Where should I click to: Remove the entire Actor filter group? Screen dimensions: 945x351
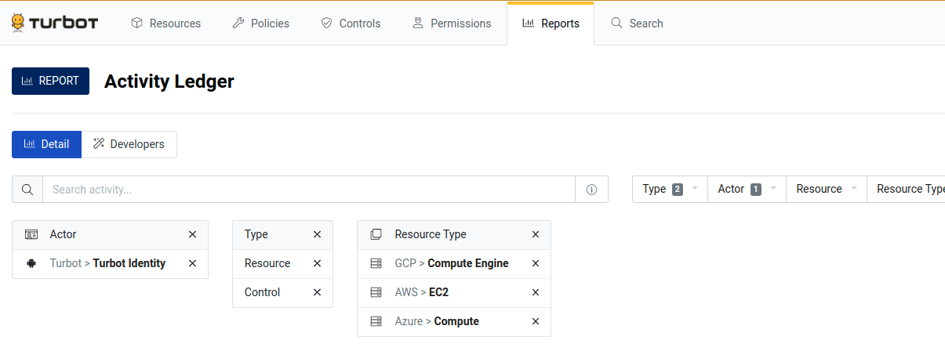pyautogui.click(x=192, y=234)
